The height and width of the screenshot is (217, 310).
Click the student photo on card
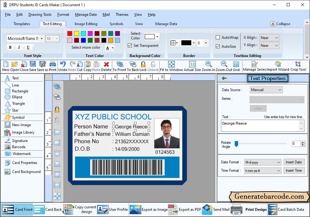167,133
